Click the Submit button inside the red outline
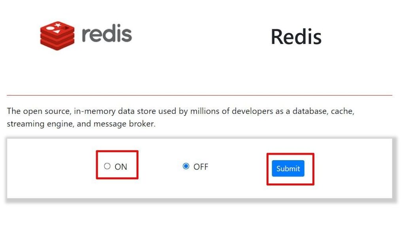The image size is (405, 229). coord(288,168)
